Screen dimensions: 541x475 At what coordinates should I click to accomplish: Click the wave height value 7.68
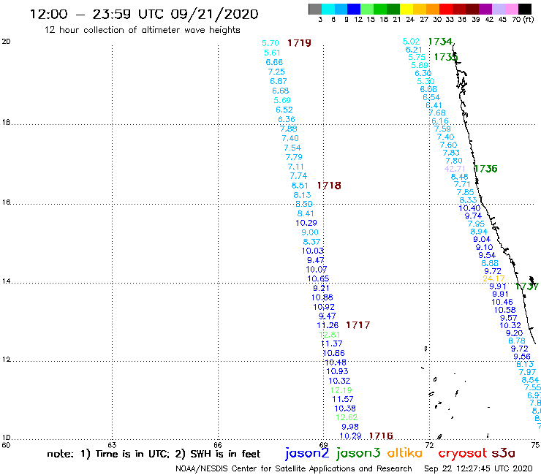point(437,113)
